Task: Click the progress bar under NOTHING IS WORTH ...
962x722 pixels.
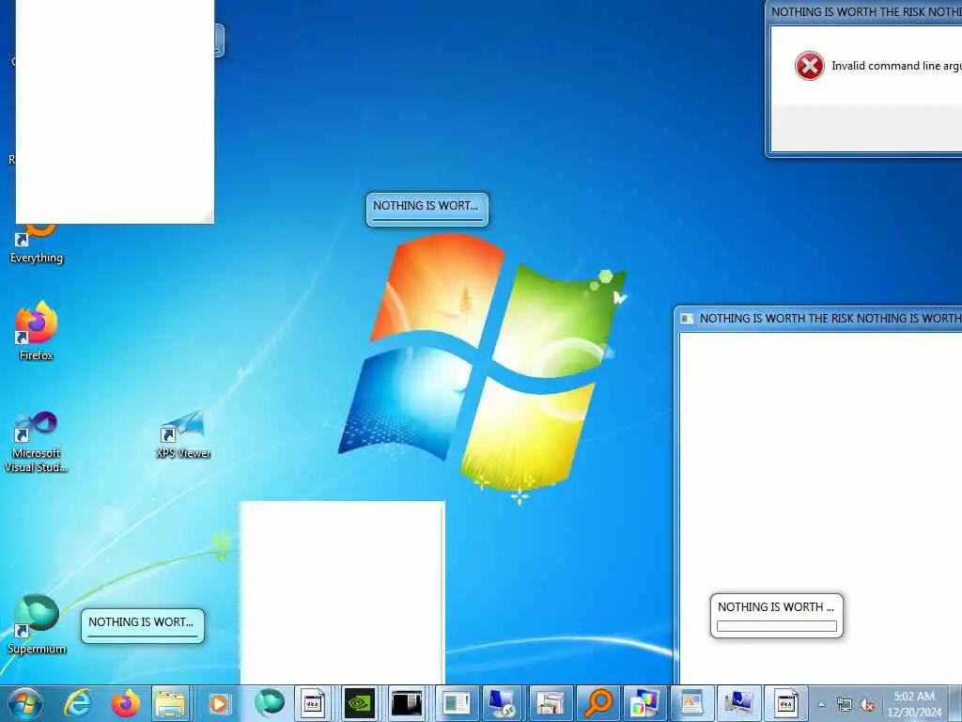Action: tap(777, 625)
